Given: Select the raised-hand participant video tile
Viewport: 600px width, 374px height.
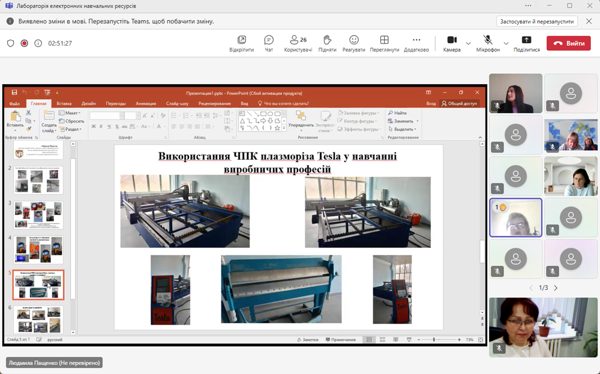Looking at the screenshot, I should click(x=515, y=217).
